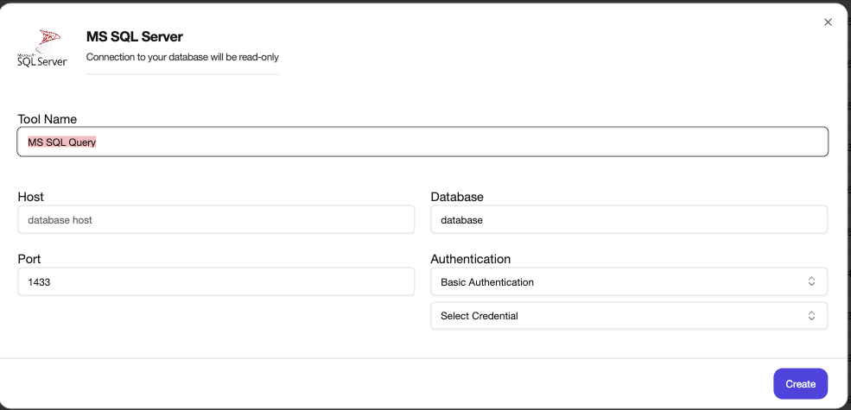Click the Host label
This screenshot has width=851, height=410.
(x=31, y=197)
